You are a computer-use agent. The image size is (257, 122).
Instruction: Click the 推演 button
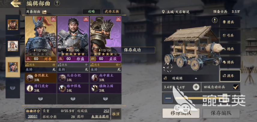pos(116,114)
